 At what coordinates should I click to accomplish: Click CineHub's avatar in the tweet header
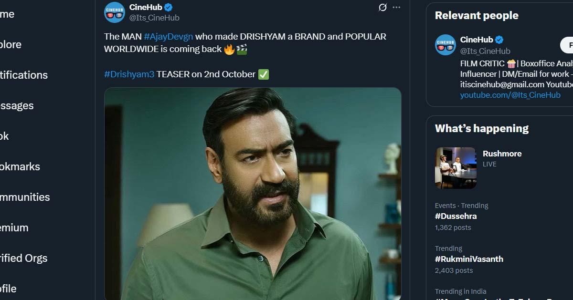point(115,12)
